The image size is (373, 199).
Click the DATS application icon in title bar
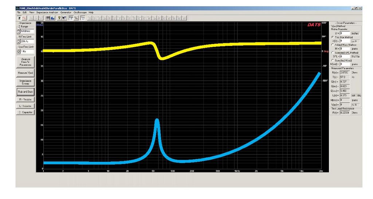[17, 8]
